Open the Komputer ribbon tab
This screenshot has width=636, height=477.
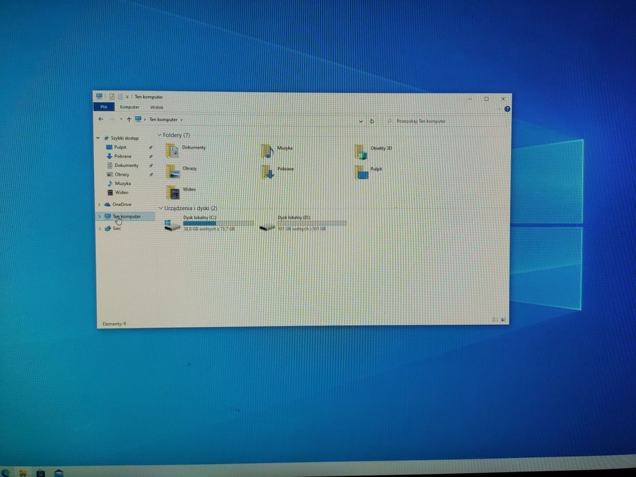(x=130, y=107)
